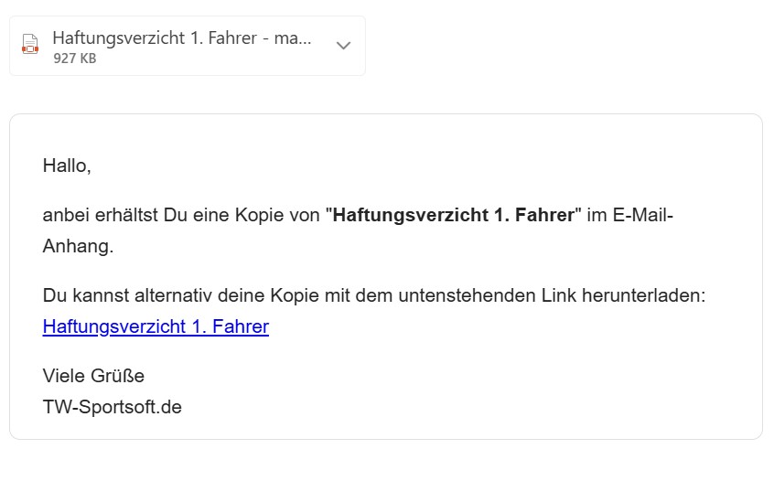The width and height of the screenshot is (774, 481).
Task: Click the word erhältst in the first sentence
Action: tap(127, 217)
